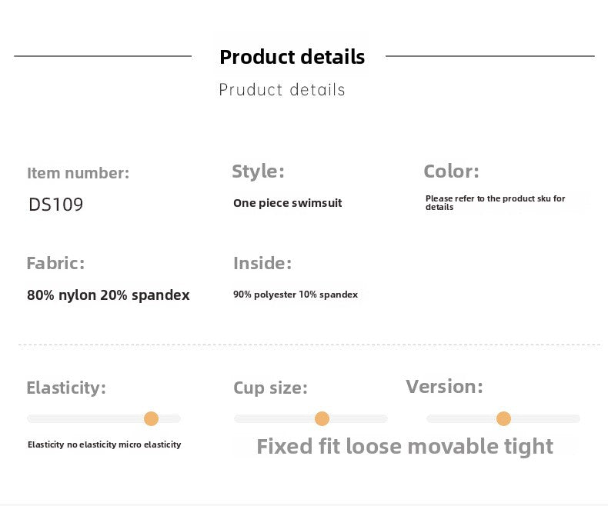Click 'Fixed fit loose movable tight' caption
The image size is (608, 506).
[x=405, y=446]
